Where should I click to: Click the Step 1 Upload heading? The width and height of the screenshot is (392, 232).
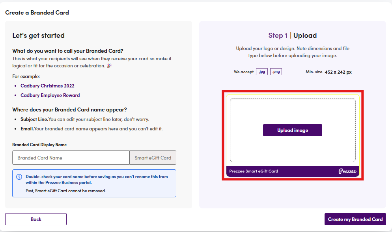(293, 35)
